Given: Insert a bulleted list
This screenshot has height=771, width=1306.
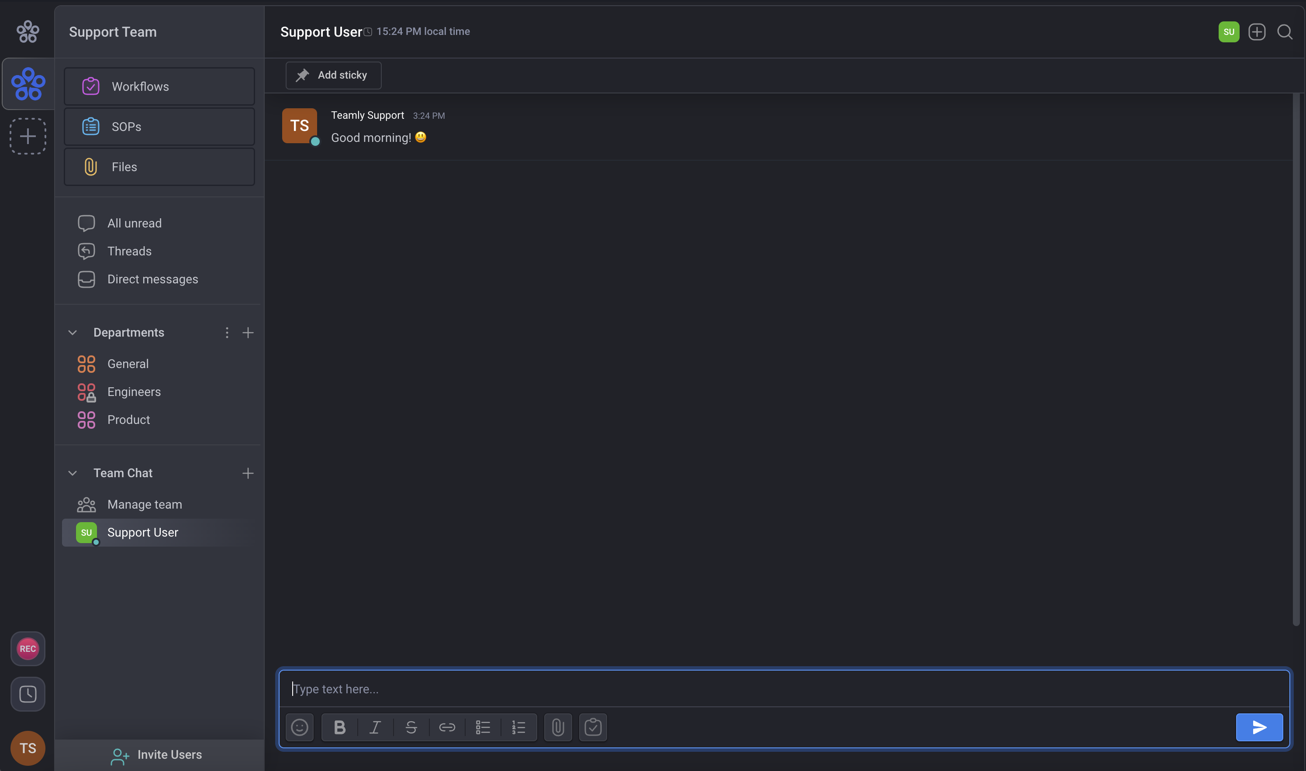Looking at the screenshot, I should coord(483,727).
